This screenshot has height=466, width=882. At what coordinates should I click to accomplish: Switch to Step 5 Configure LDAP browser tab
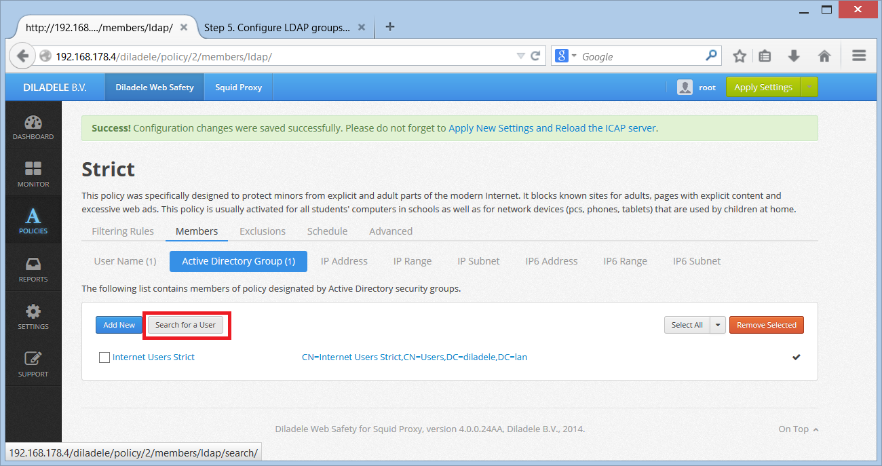pos(277,28)
